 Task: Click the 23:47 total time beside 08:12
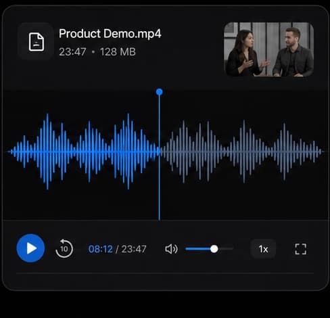click(x=134, y=249)
